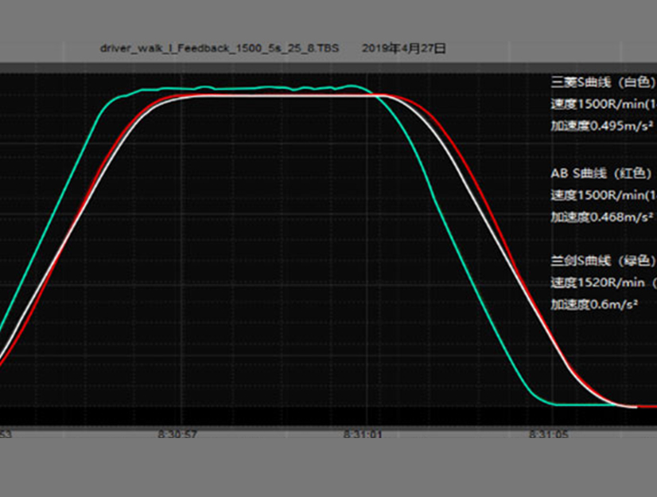The image size is (657, 497).
Task: Click the chart title driver_walk_I_Feedback_1500_5s_25_8.TBS
Action: click(x=220, y=49)
